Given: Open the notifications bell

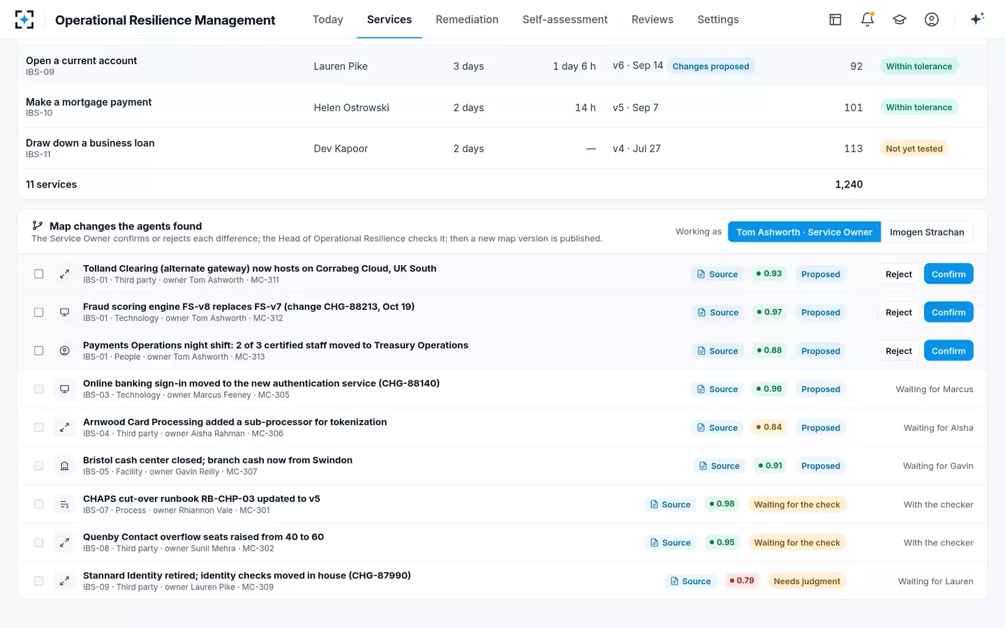Looking at the screenshot, I should (868, 20).
